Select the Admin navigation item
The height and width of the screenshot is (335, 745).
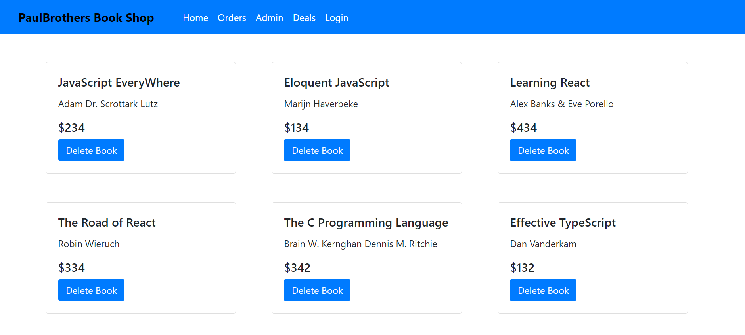pos(270,18)
